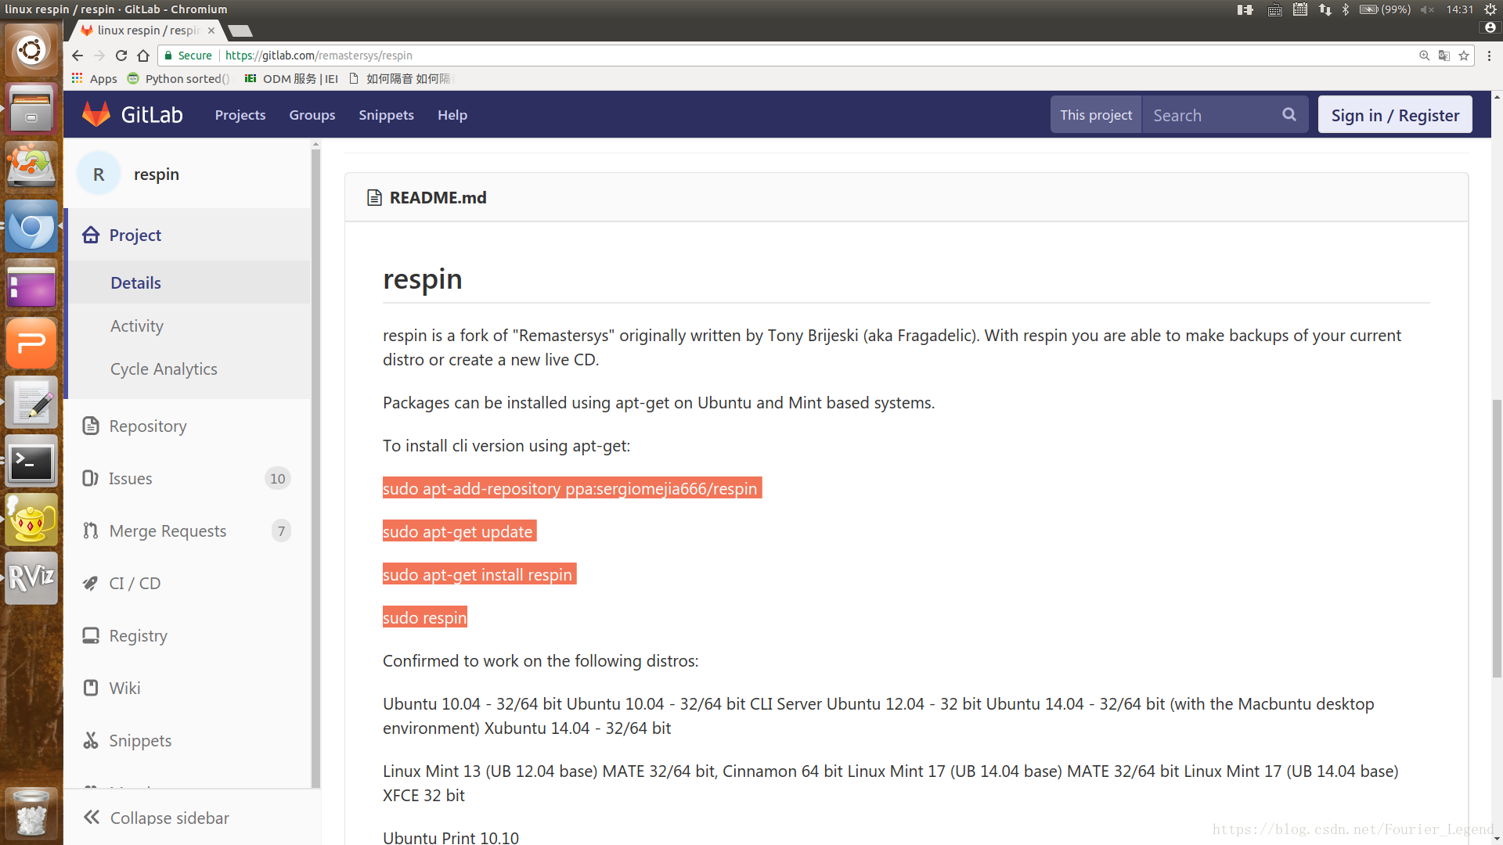1503x845 pixels.
Task: Click the browser forward arrow
Action: pyautogui.click(x=99, y=56)
